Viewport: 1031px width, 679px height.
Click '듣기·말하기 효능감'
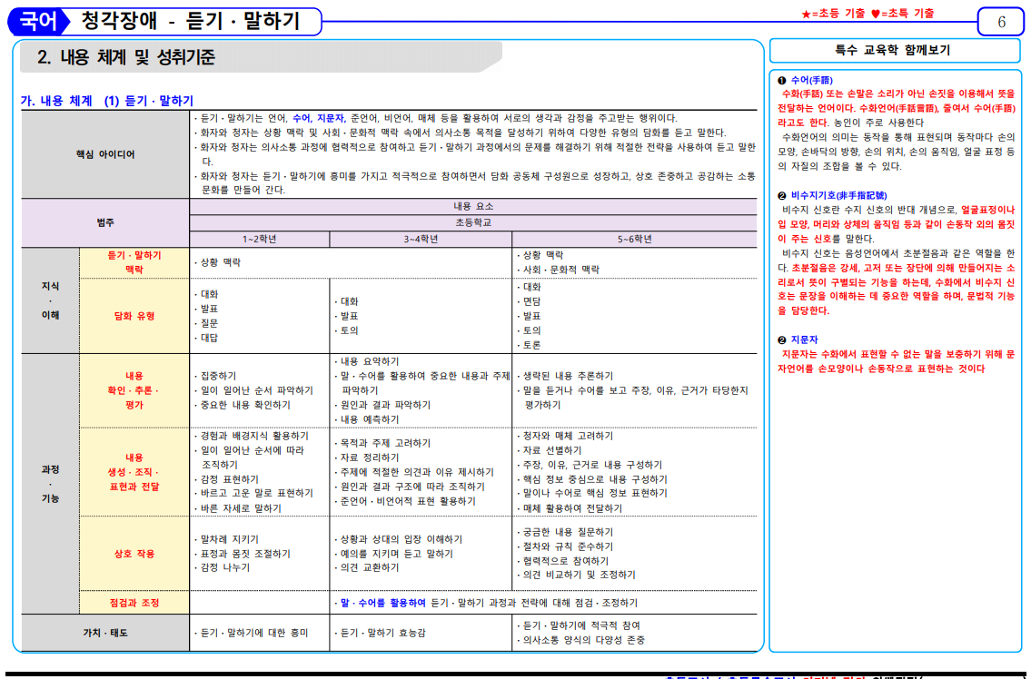pyautogui.click(x=382, y=633)
